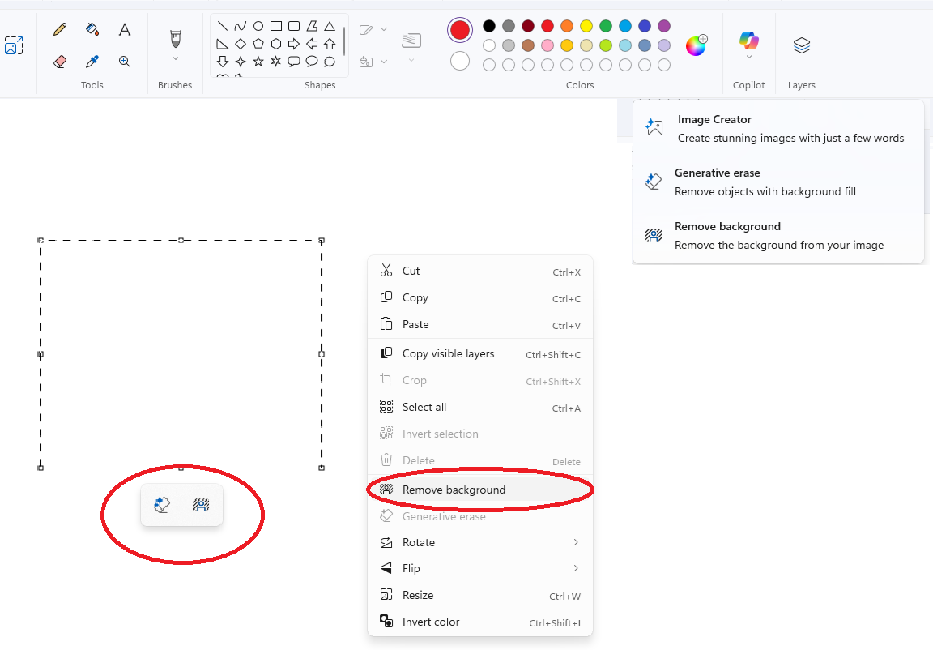The image size is (933, 650).
Task: Choose the Oval shape
Action: (x=258, y=26)
